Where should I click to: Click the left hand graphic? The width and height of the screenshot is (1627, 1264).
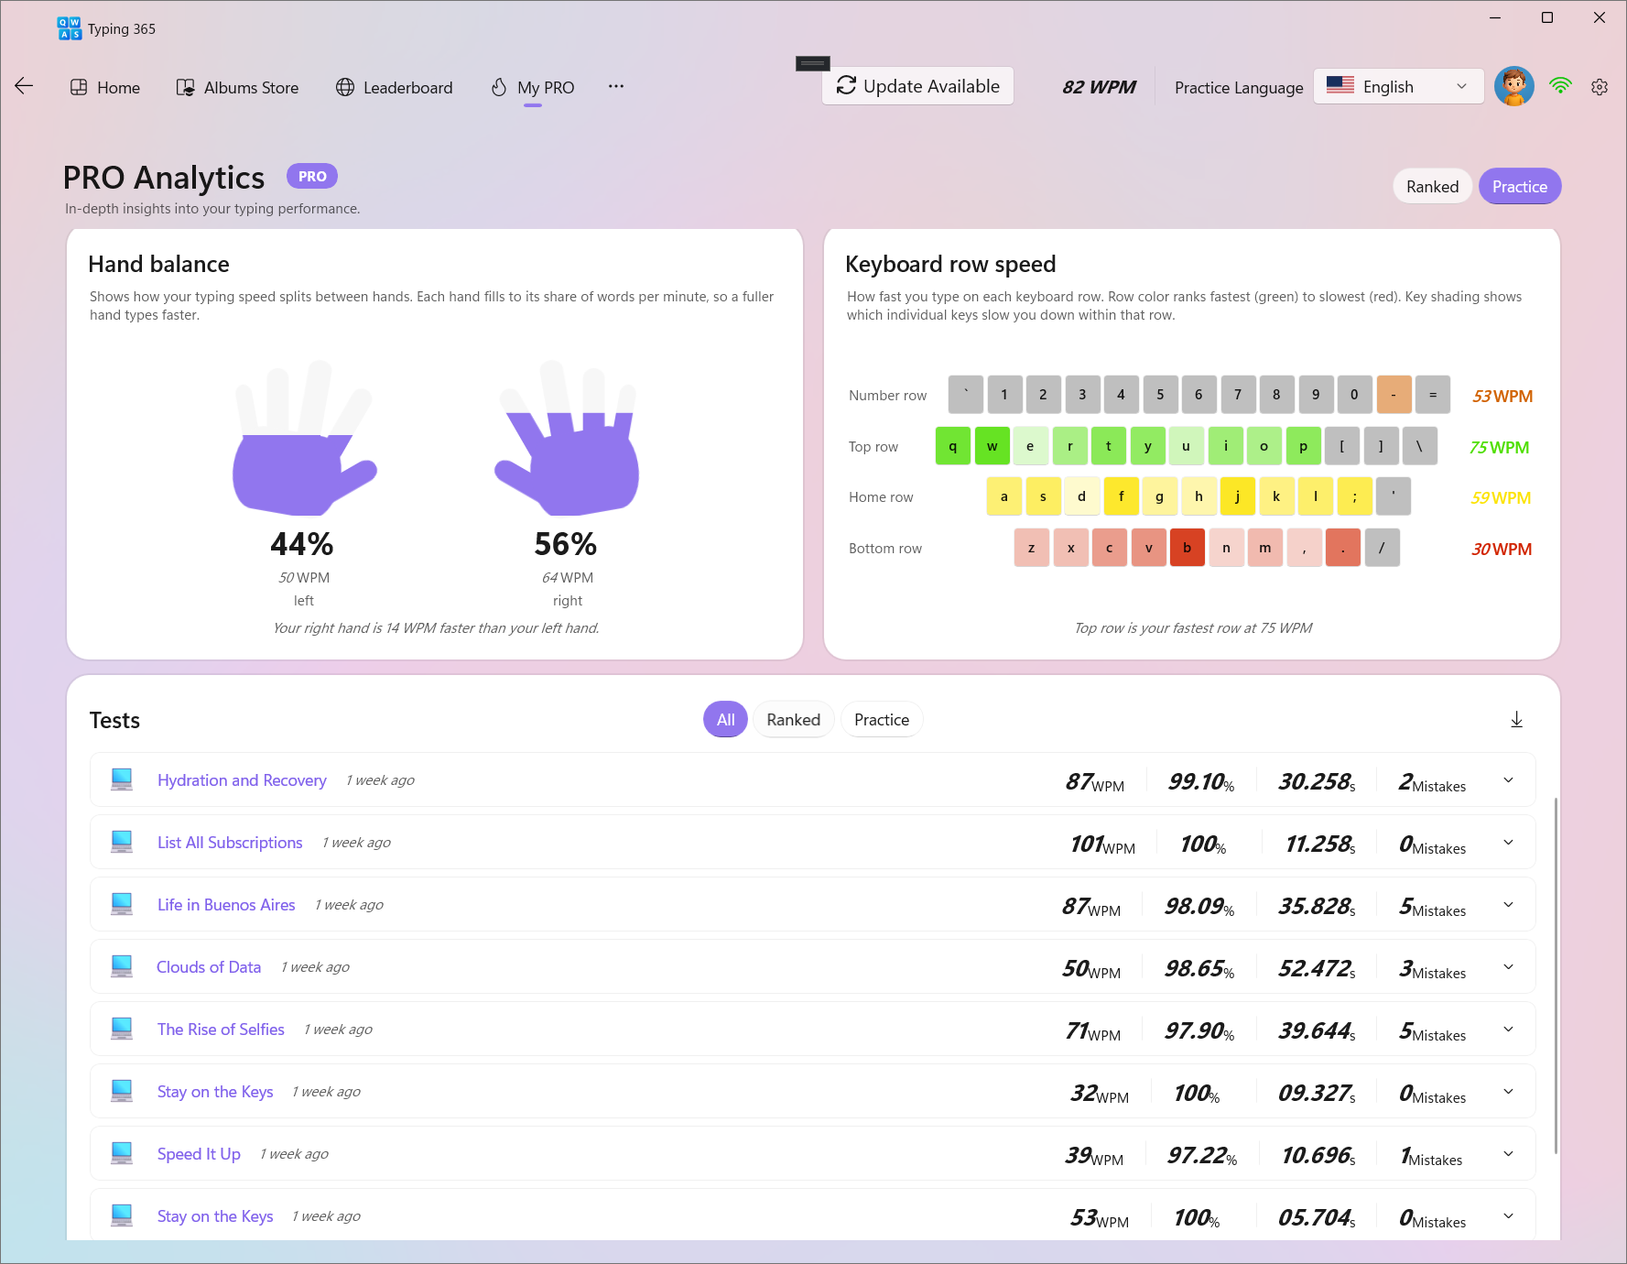(x=304, y=438)
